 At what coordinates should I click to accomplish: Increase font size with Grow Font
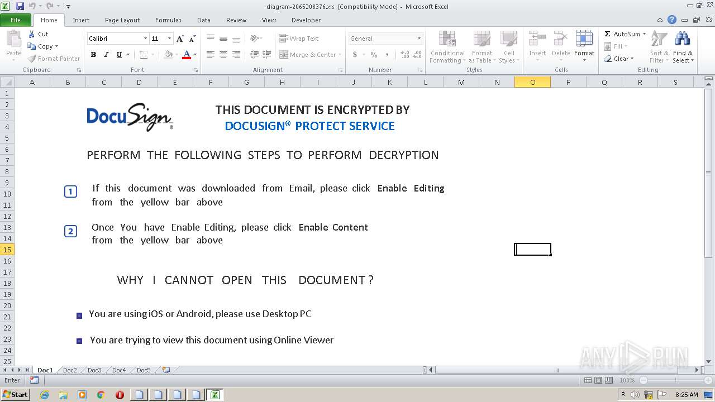click(x=180, y=39)
